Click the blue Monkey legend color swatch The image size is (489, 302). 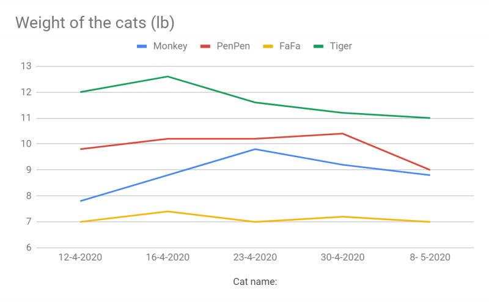point(142,46)
